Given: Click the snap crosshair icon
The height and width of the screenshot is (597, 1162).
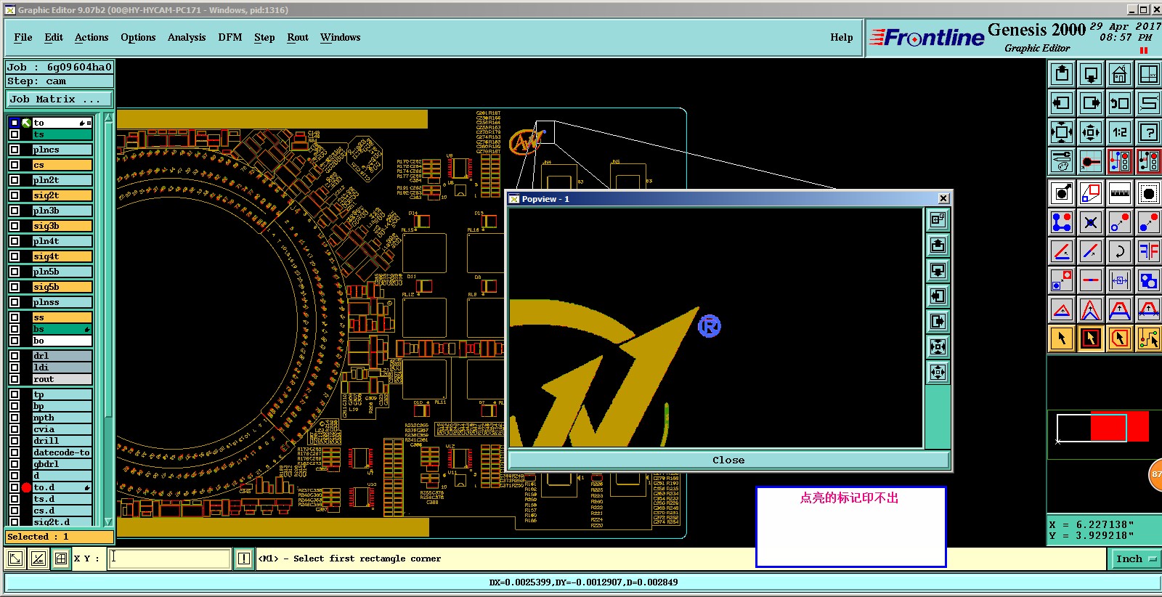Looking at the screenshot, I should [1091, 161].
